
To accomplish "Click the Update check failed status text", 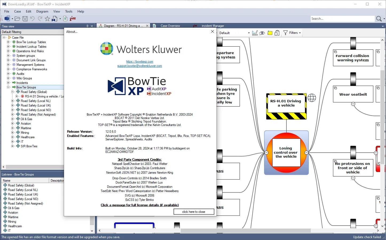I will point(367,237).
